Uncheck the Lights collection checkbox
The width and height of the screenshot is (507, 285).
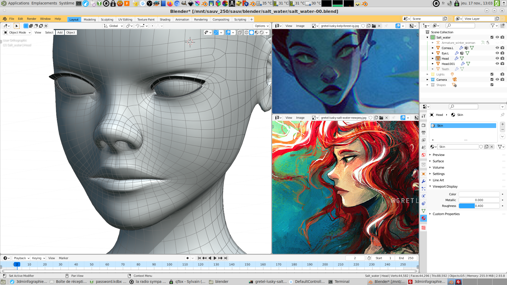492,74
